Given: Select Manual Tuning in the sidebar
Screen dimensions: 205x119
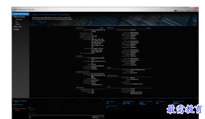Looking at the screenshot, I should click(19, 17).
